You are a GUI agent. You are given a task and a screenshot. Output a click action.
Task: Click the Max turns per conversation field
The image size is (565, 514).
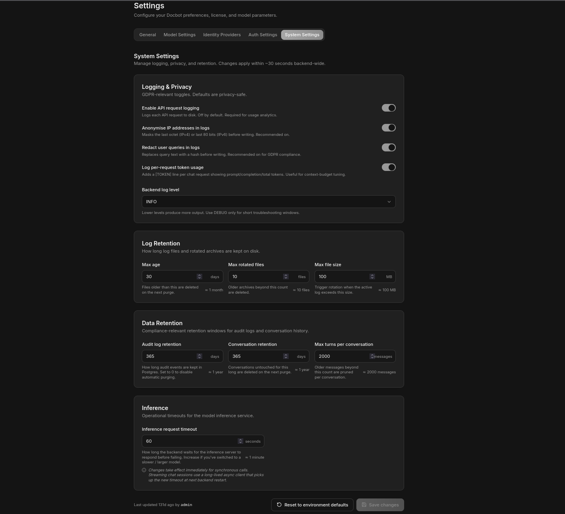tap(355, 356)
